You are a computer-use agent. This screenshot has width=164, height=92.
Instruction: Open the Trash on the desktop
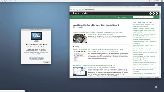point(156,87)
